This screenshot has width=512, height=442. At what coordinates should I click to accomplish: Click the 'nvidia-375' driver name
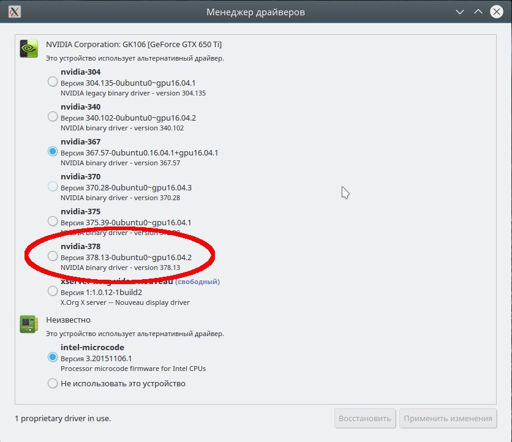click(81, 212)
